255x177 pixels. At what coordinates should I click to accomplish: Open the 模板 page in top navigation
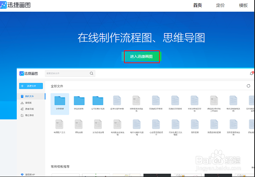[243, 5]
